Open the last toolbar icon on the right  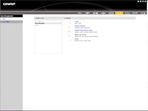tap(143, 13)
